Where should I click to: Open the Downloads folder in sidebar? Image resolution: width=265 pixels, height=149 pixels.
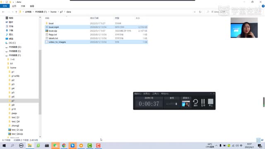tap(11, 30)
